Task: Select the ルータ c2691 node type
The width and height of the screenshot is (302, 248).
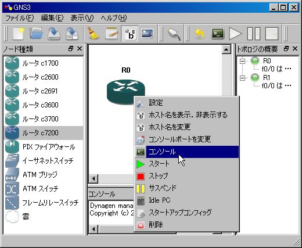Action: coord(44,91)
